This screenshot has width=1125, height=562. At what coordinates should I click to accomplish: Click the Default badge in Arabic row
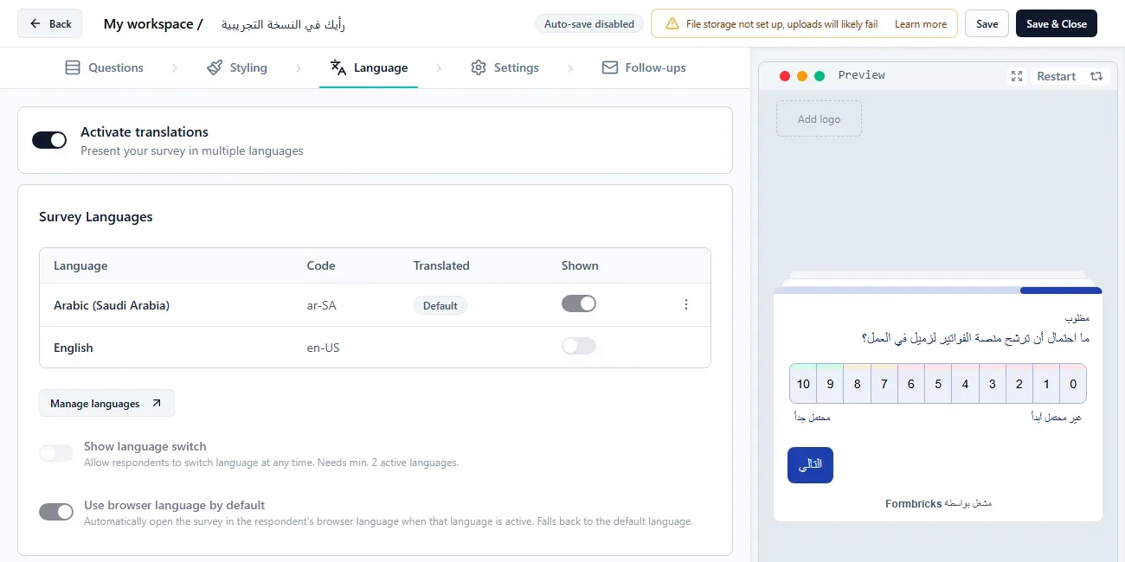[440, 305]
